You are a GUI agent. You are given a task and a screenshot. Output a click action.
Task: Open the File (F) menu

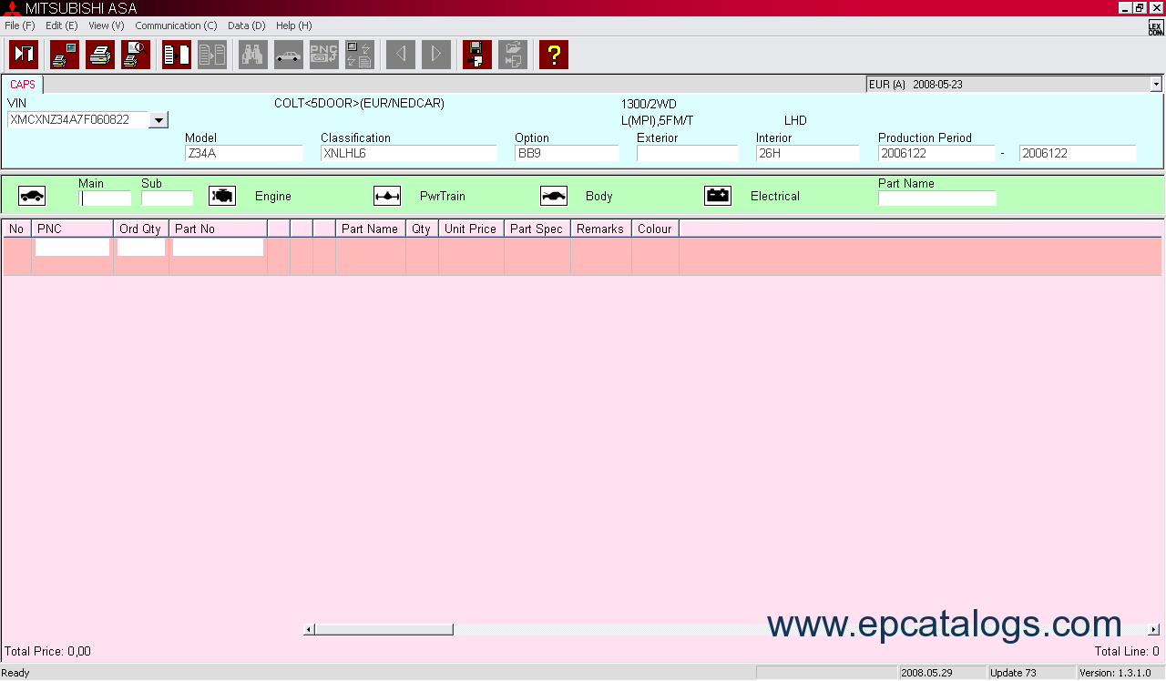coord(20,25)
